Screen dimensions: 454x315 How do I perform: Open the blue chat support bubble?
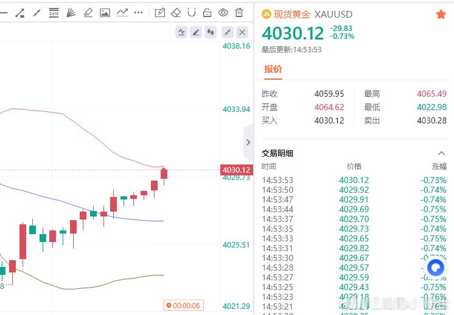[x=436, y=268]
